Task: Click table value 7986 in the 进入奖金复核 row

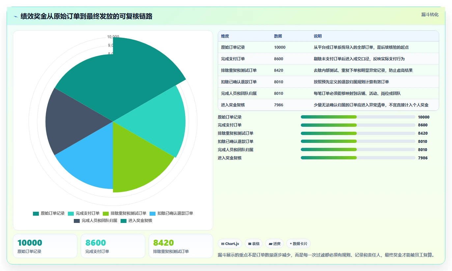Action: pos(279,105)
